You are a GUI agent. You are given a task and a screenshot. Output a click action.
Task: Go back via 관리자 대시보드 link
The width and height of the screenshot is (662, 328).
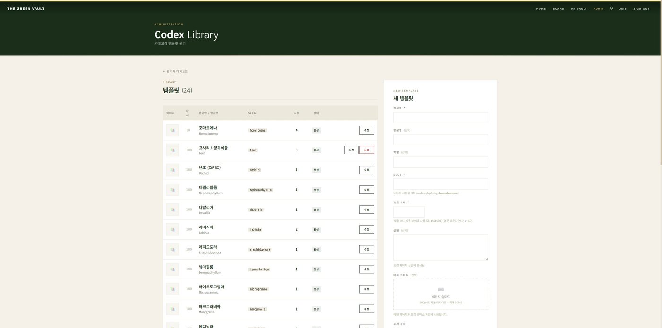pyautogui.click(x=175, y=71)
